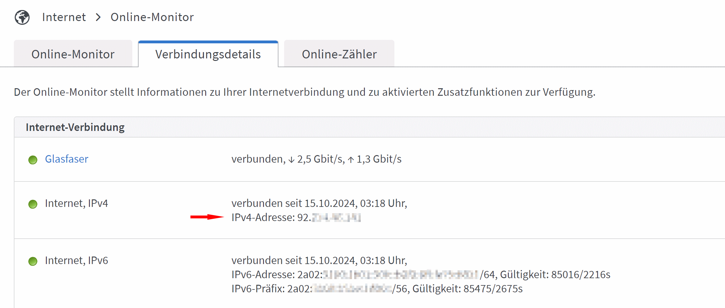The height and width of the screenshot is (308, 725).
Task: Go to Internet in the breadcrumb
Action: (x=64, y=17)
